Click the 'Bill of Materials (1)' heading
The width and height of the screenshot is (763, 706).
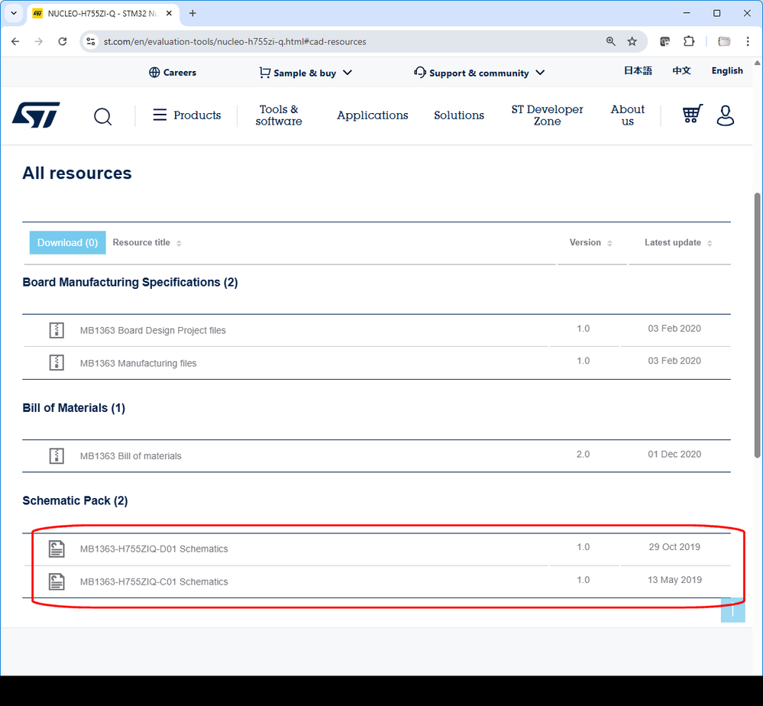73,407
